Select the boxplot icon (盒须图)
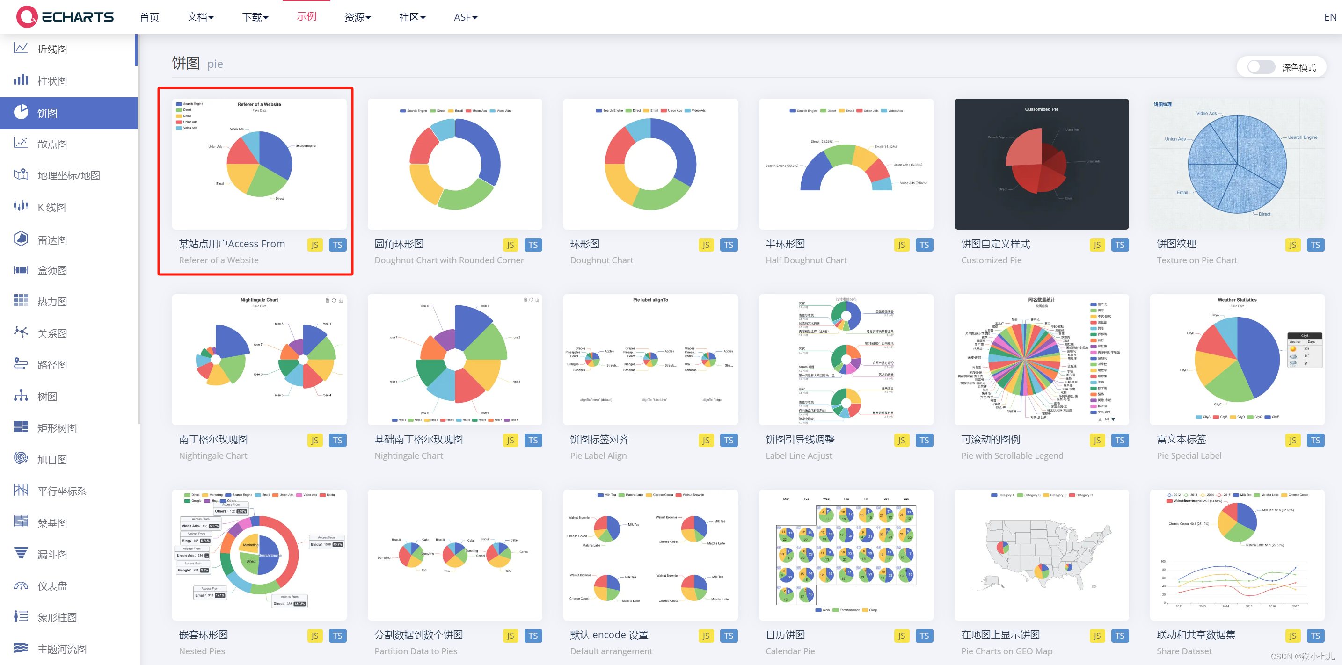This screenshot has height=665, width=1342. [21, 270]
